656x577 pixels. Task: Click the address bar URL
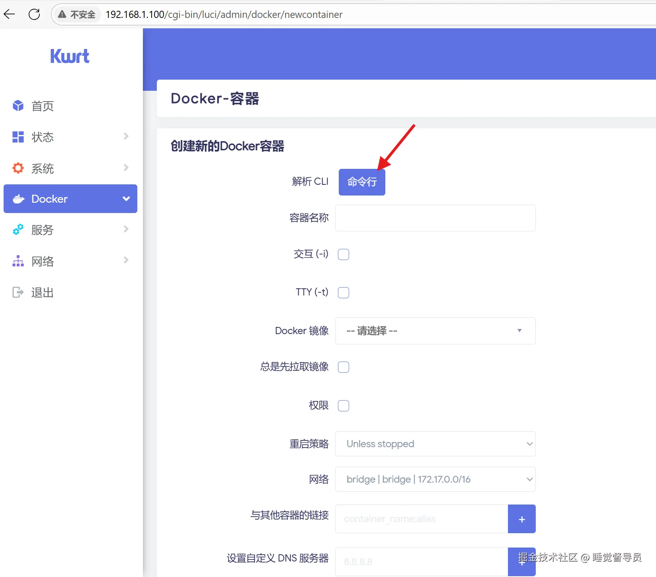224,15
